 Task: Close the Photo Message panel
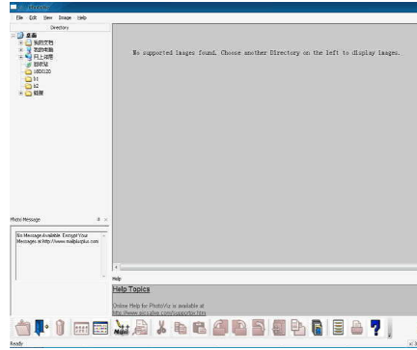(106, 220)
